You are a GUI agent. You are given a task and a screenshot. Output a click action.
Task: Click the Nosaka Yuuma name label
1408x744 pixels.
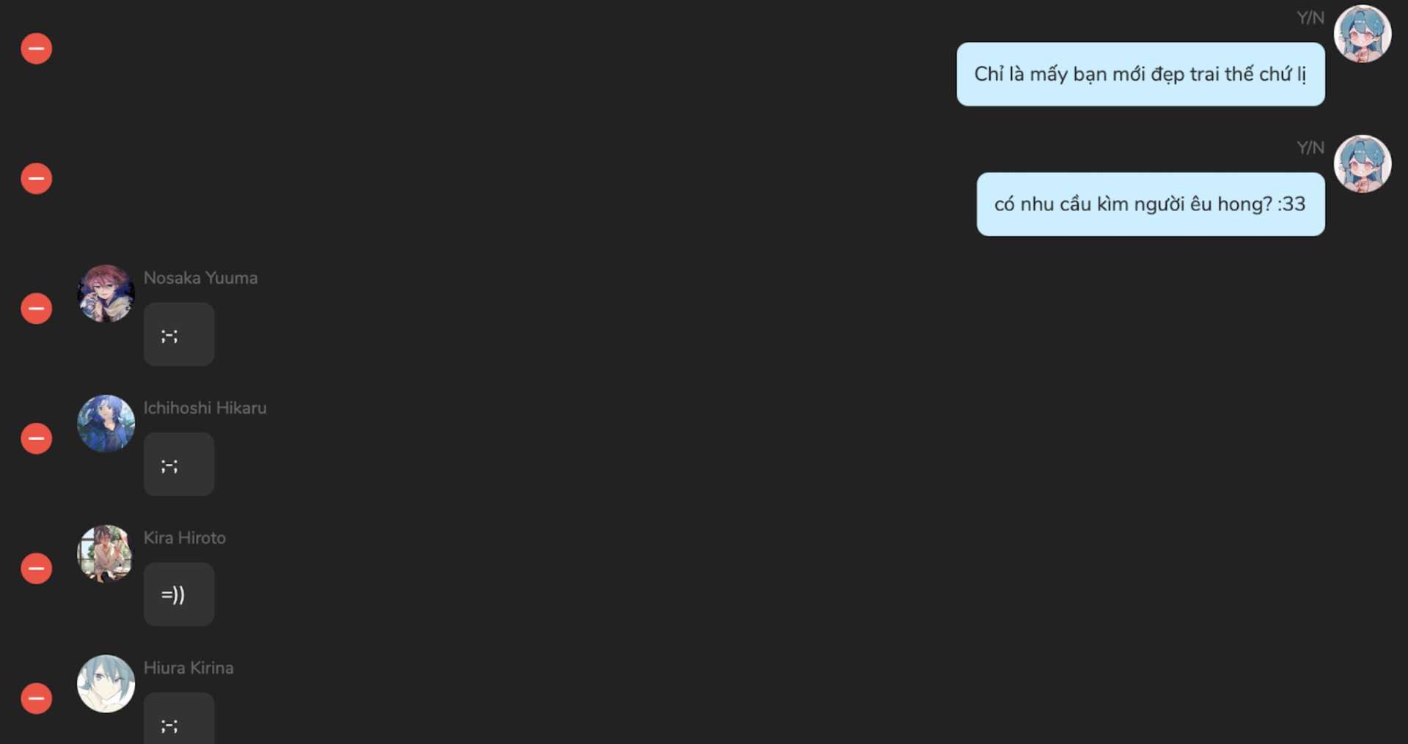click(x=200, y=278)
